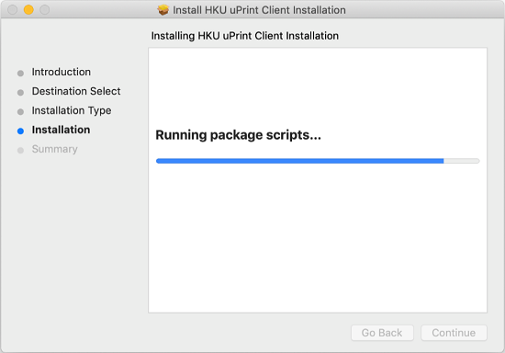505x353 pixels.
Task: Click the Continue button
Action: pos(454,333)
